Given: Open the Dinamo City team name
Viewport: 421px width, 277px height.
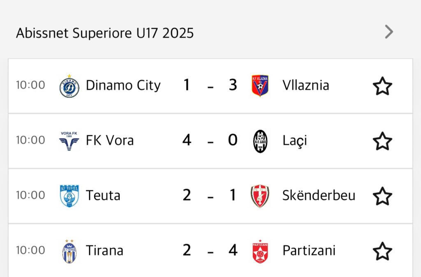Looking at the screenshot, I should coord(123,85).
